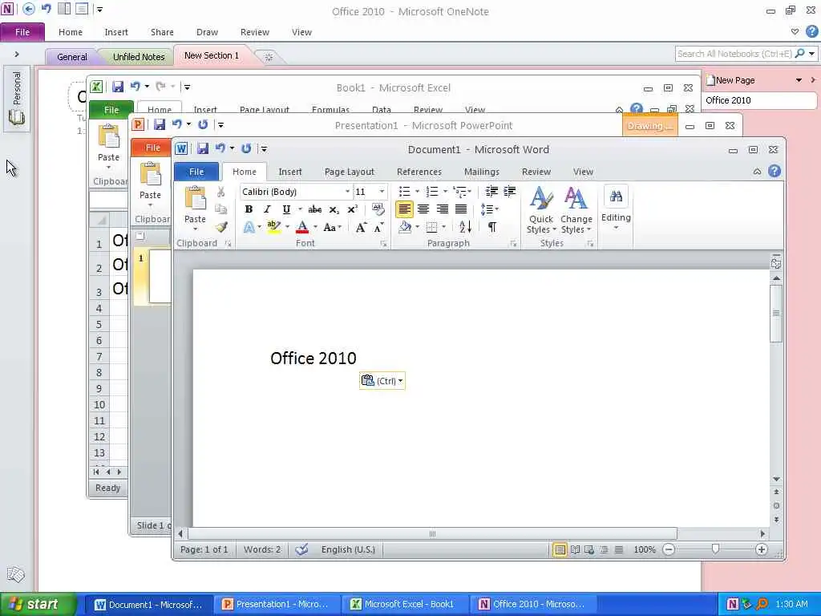Expand Editing group in Word
The height and width of the screenshot is (616, 821).
pyautogui.click(x=616, y=208)
